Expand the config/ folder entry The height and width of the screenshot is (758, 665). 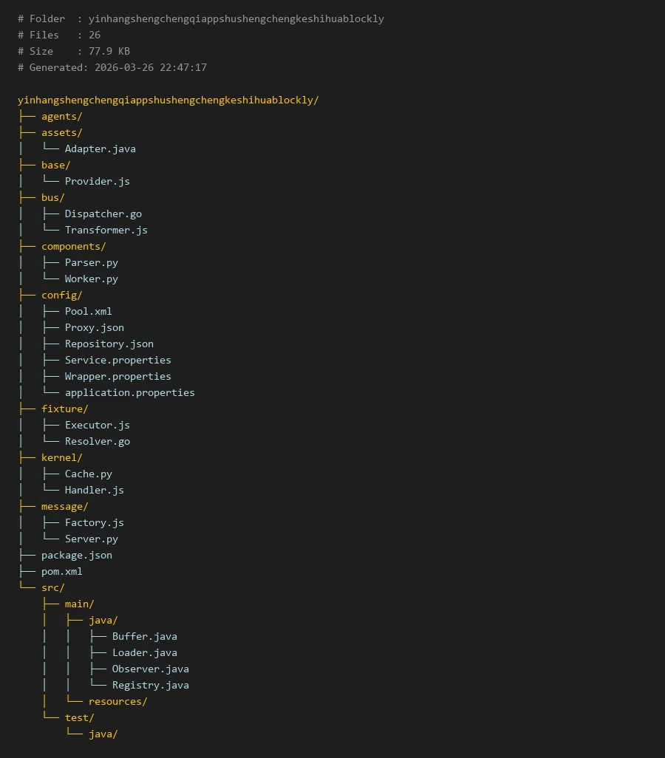coord(61,295)
